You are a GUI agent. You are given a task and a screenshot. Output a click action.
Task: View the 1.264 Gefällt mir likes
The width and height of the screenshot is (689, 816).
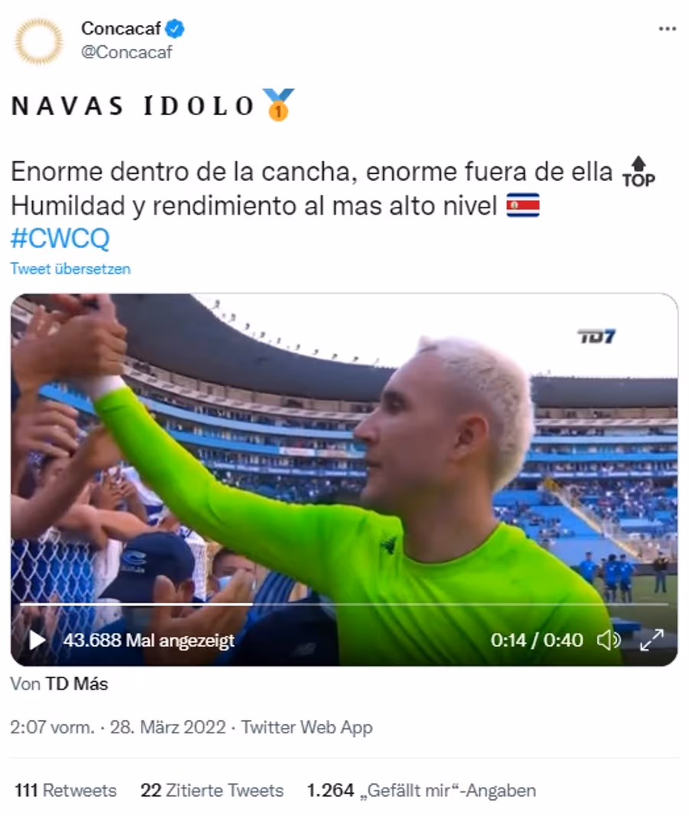click(x=421, y=790)
